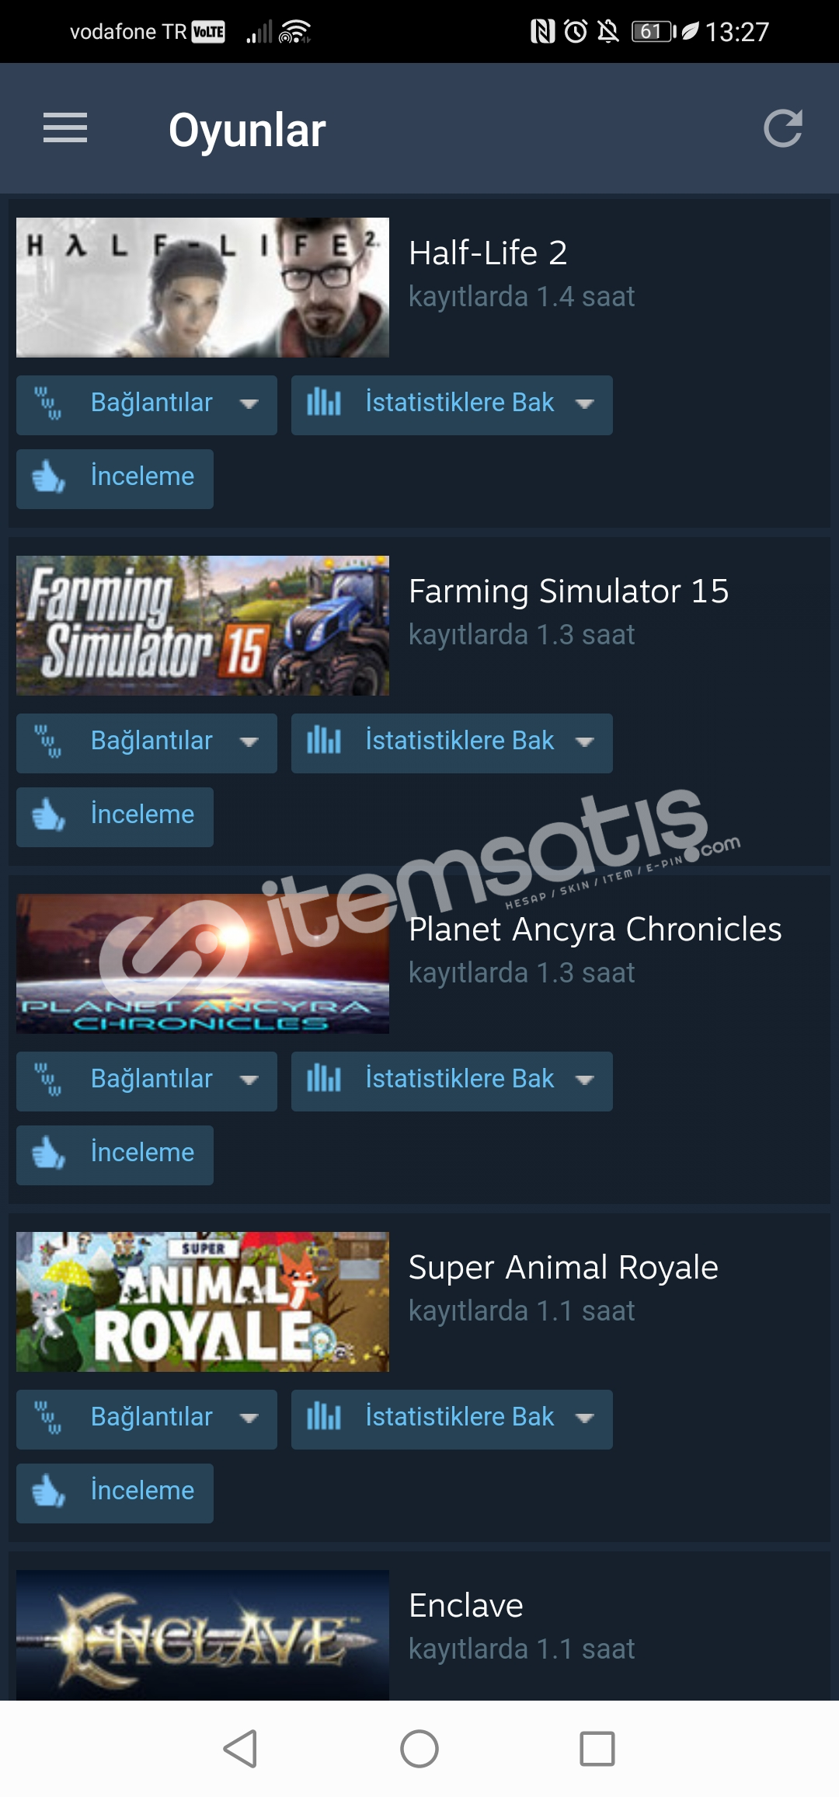Tap Android back navigation triangle

tap(240, 1749)
